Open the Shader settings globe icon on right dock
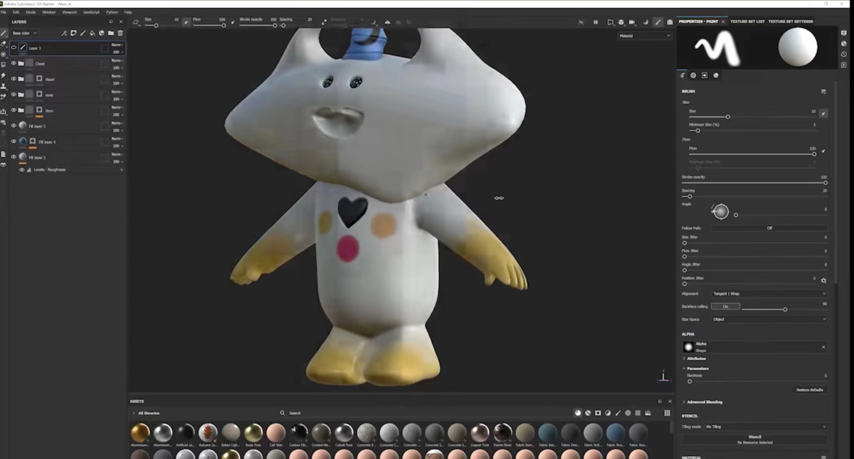This screenshot has width=854, height=459. pos(844,44)
